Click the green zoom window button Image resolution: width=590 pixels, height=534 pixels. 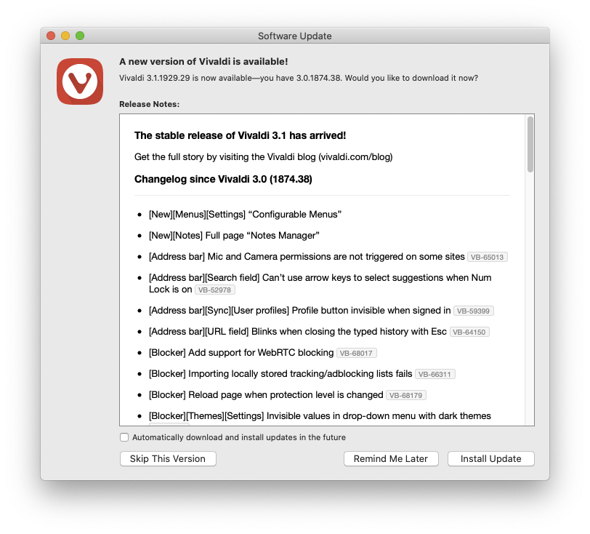click(x=80, y=36)
